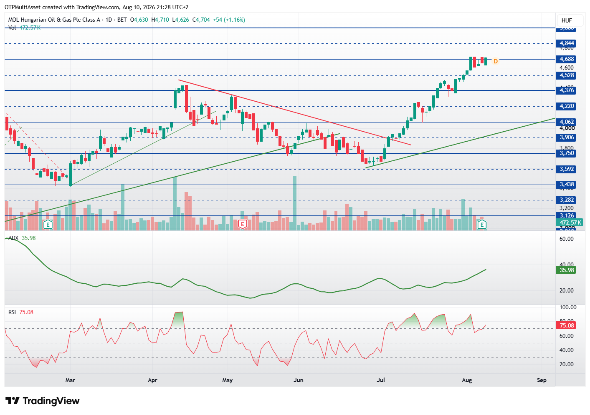Viewport: 590px width, 415px height.
Task: Click the 40.00 RSI scale tick
Action: (567, 350)
